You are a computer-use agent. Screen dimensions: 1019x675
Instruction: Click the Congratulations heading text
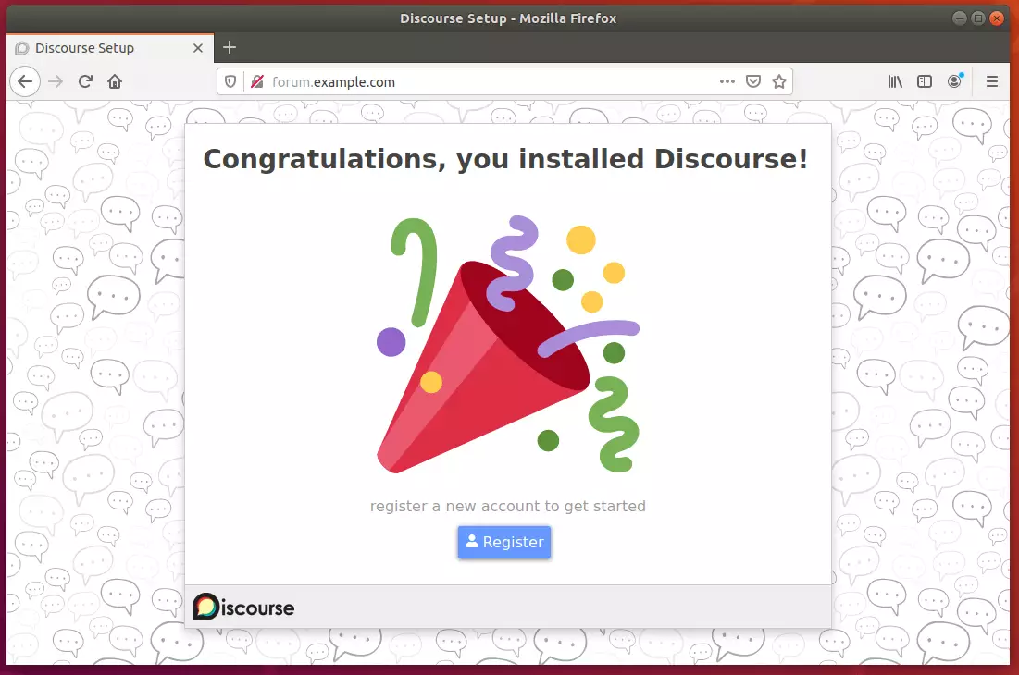pos(505,159)
